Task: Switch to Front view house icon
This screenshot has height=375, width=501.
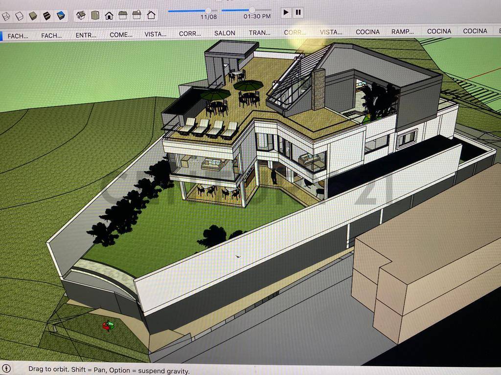Action: [109, 15]
